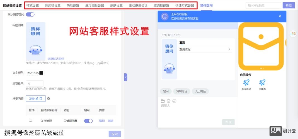Click the 单页显示 number field
This screenshot has width=298, height=139.
(x=35, y=84)
